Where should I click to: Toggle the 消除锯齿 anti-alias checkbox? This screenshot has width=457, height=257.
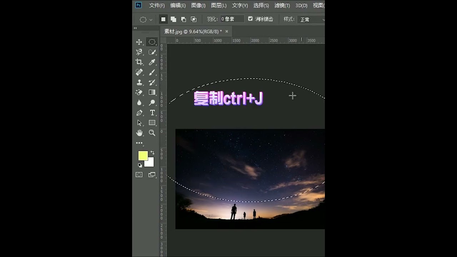click(250, 19)
